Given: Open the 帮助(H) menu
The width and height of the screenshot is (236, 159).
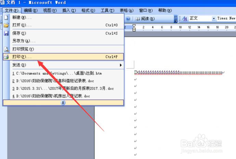Looking at the screenshot, I should 165,11.
